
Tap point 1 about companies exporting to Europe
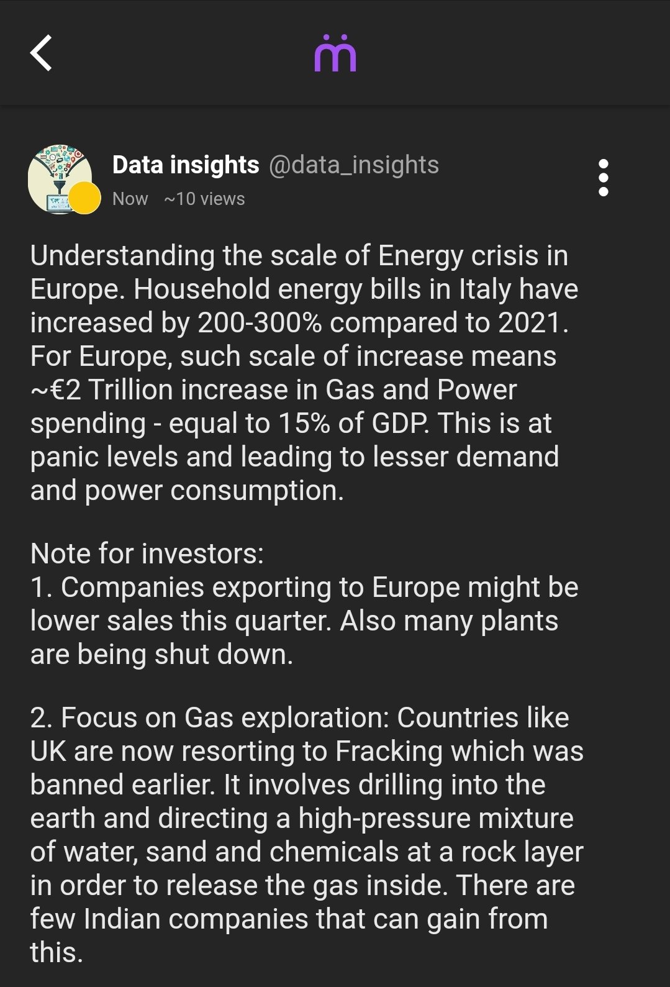(x=304, y=588)
